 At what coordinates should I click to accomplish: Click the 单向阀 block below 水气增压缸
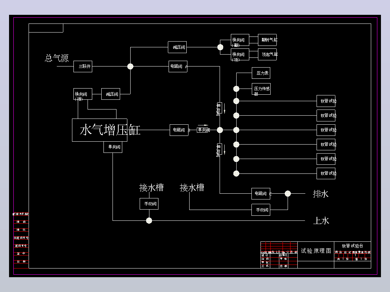[113, 147]
